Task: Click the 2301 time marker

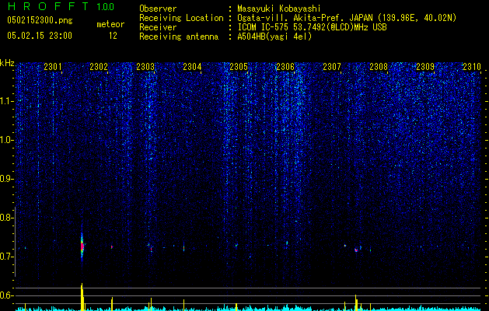Action: coord(53,66)
